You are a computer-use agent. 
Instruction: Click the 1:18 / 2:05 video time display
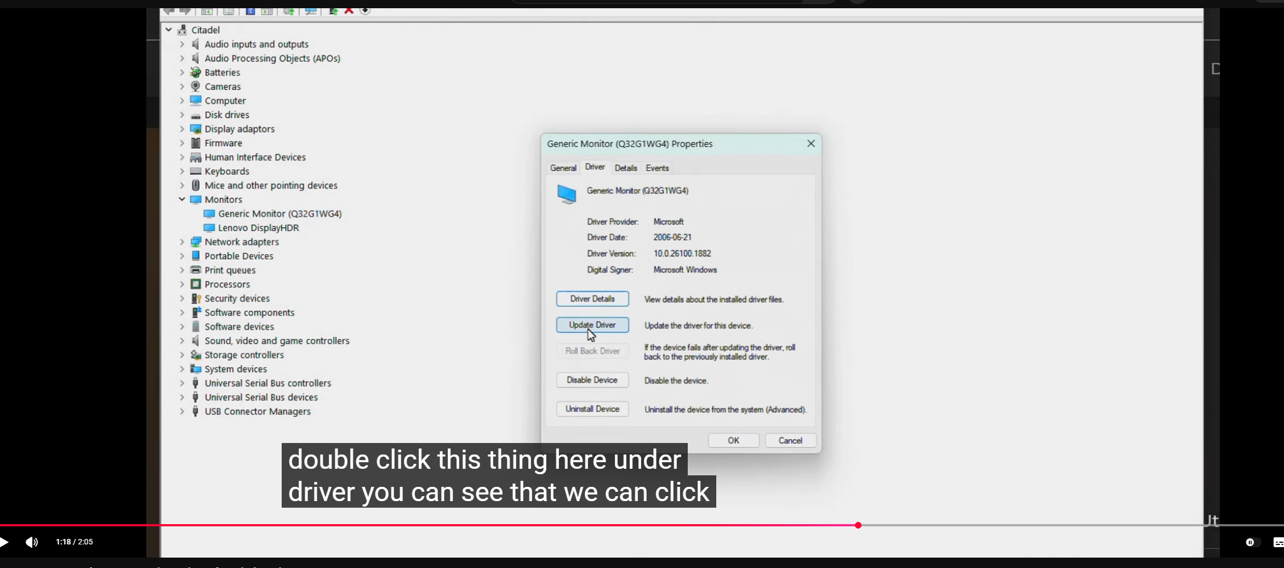click(x=75, y=542)
